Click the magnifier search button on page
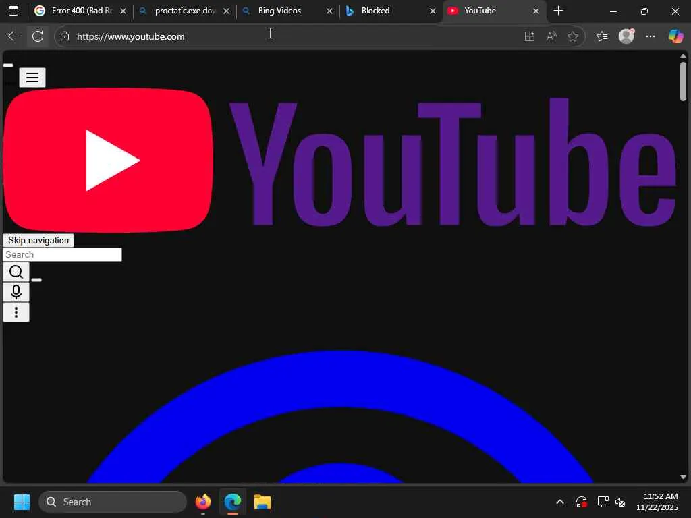The width and height of the screenshot is (691, 518). [x=16, y=272]
